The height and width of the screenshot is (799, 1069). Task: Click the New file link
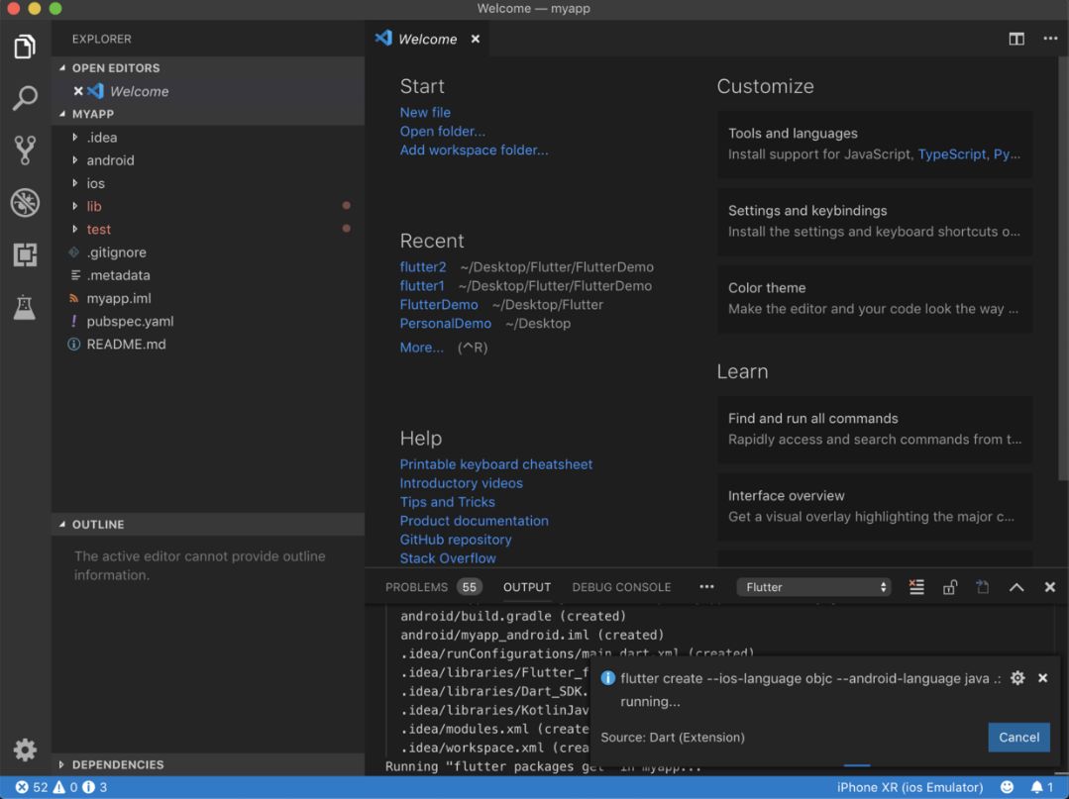click(425, 112)
